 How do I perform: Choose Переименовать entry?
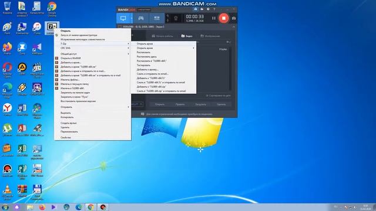(93, 131)
